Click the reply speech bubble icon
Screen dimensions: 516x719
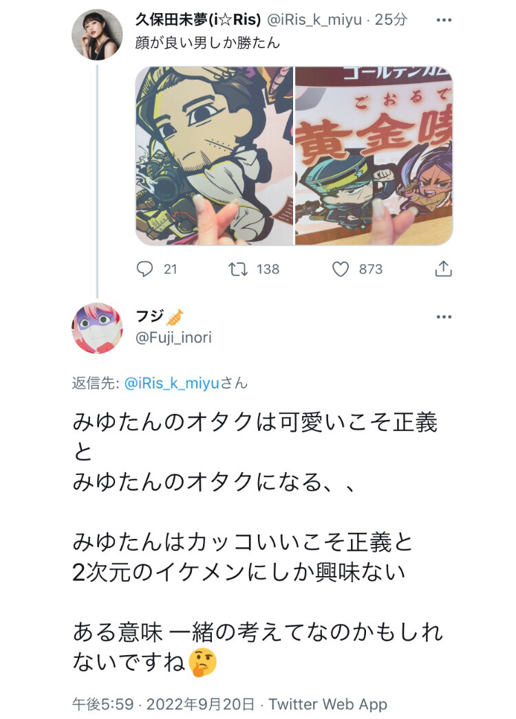[x=144, y=269]
